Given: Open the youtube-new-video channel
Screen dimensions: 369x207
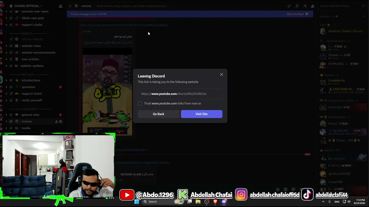Looking at the screenshot, I should click(35, 11).
